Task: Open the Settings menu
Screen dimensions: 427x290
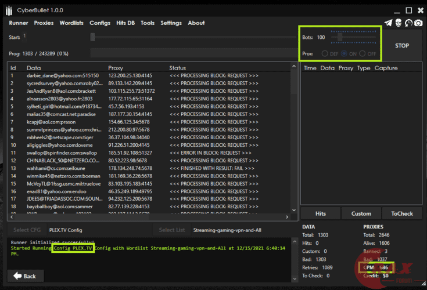Action: (x=171, y=23)
